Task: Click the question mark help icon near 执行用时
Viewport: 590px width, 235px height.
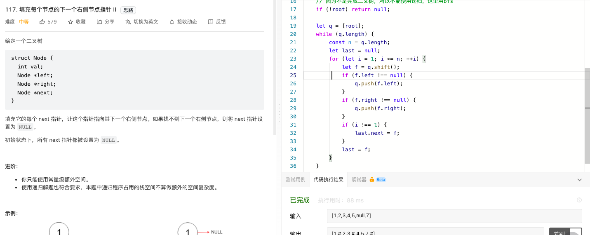Action: click(579, 200)
